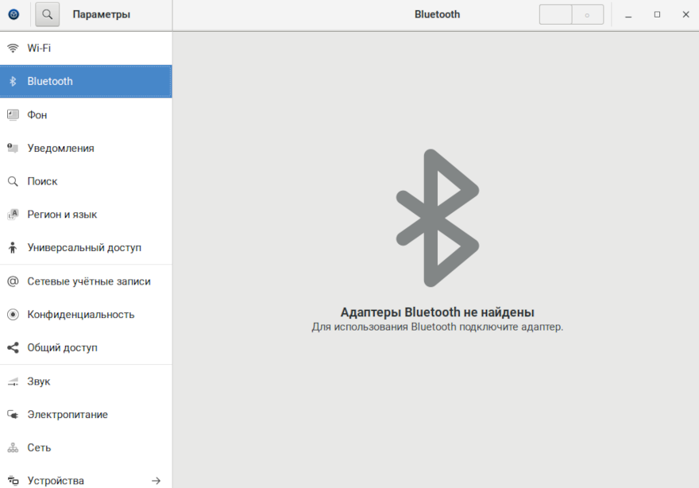The image size is (699, 488).
Task: Click the Регион и язык icon
Action: click(13, 215)
